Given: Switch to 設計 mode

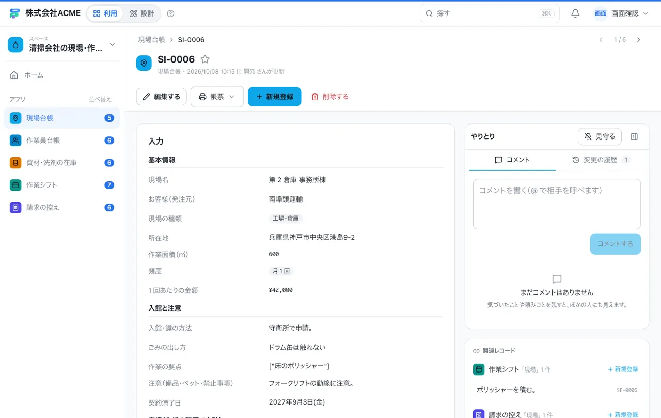Looking at the screenshot, I should pyautogui.click(x=141, y=13).
